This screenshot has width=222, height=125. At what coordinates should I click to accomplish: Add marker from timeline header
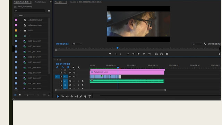coord(73,67)
